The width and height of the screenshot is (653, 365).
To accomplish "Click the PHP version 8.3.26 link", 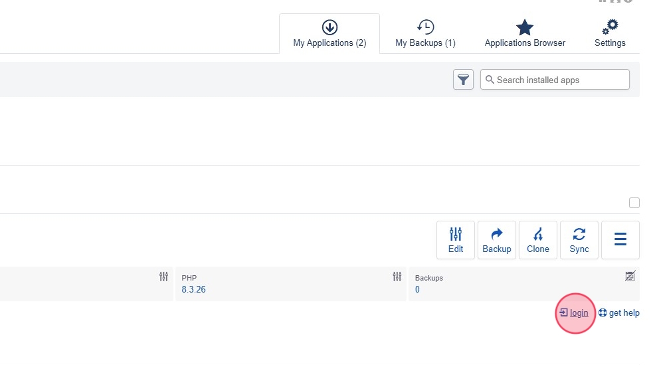I will click(x=193, y=290).
